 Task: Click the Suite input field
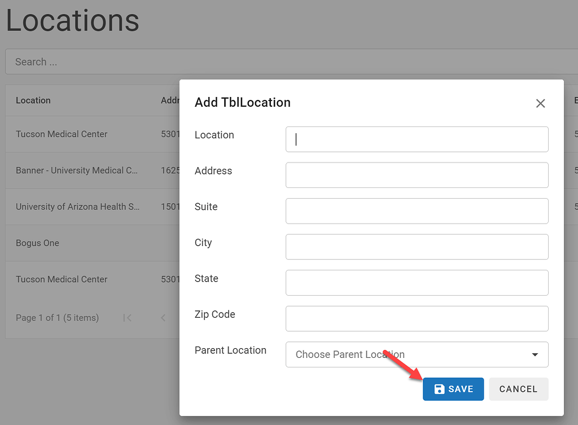[x=417, y=211]
